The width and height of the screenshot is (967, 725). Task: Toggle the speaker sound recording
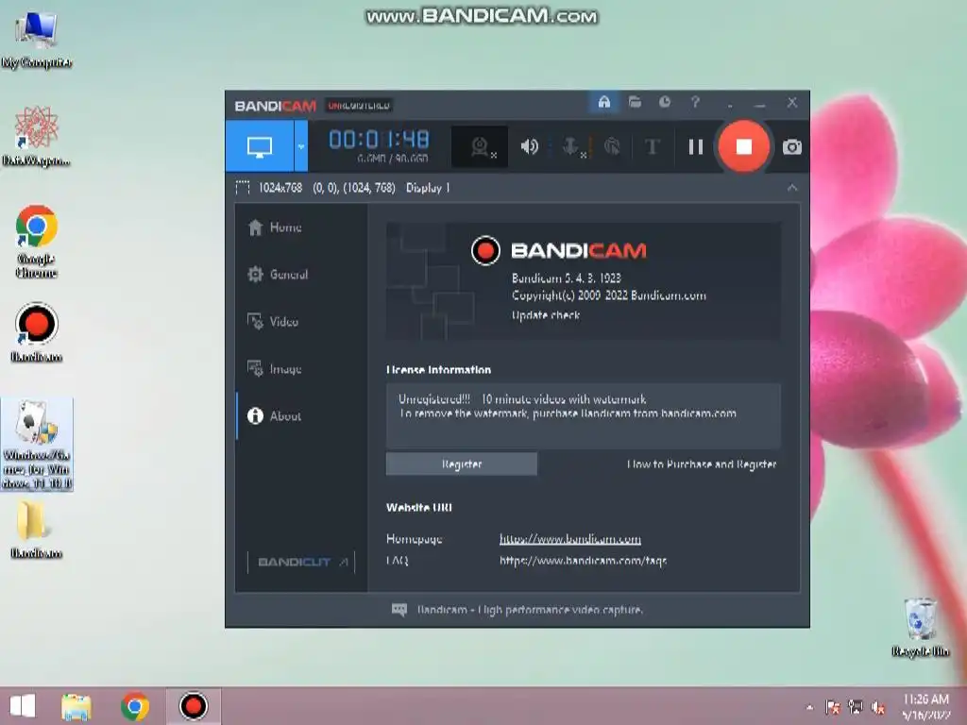529,146
